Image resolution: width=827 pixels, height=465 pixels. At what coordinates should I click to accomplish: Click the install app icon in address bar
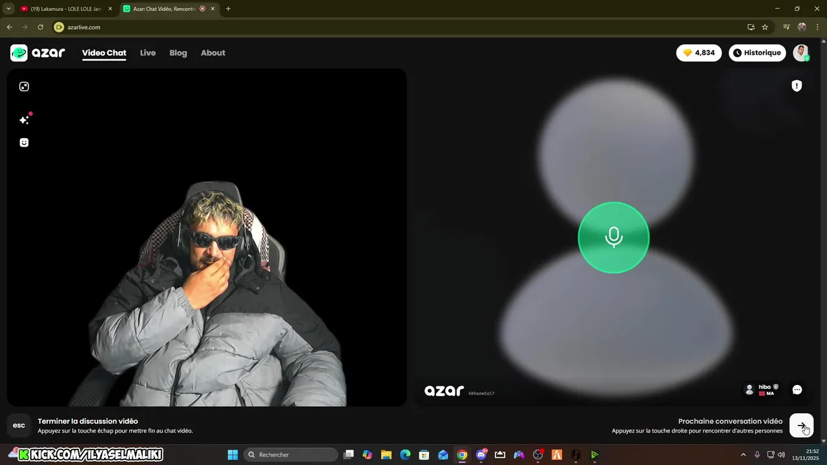pos(751,27)
